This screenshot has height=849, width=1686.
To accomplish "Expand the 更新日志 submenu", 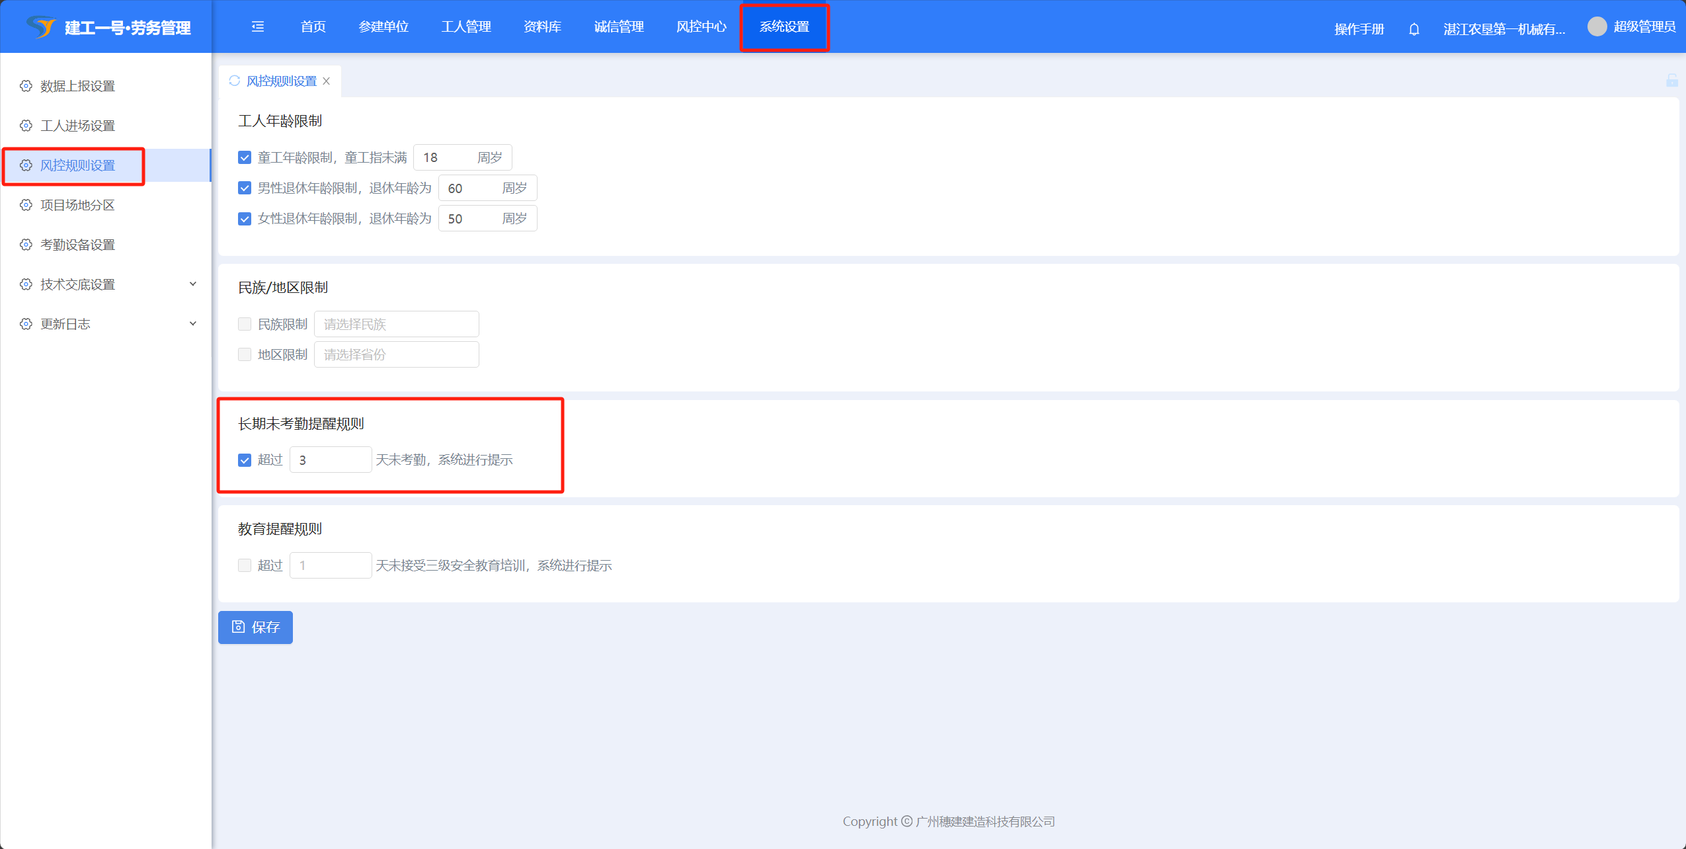I will (x=193, y=324).
